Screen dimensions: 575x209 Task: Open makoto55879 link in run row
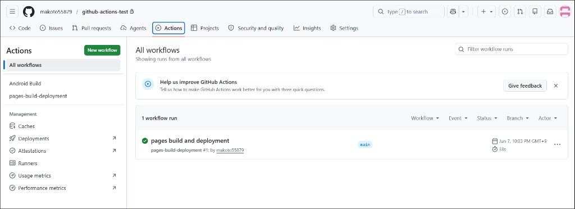(x=230, y=150)
